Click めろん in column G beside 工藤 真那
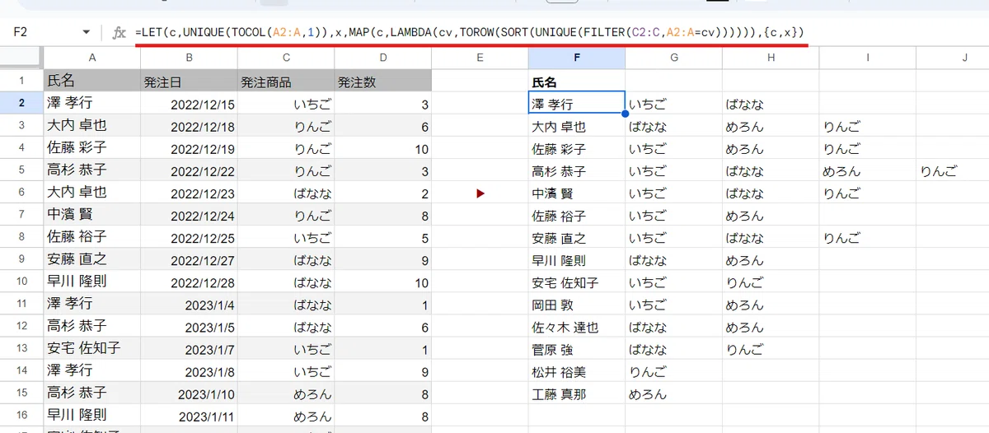Image resolution: width=989 pixels, height=433 pixels. point(673,393)
